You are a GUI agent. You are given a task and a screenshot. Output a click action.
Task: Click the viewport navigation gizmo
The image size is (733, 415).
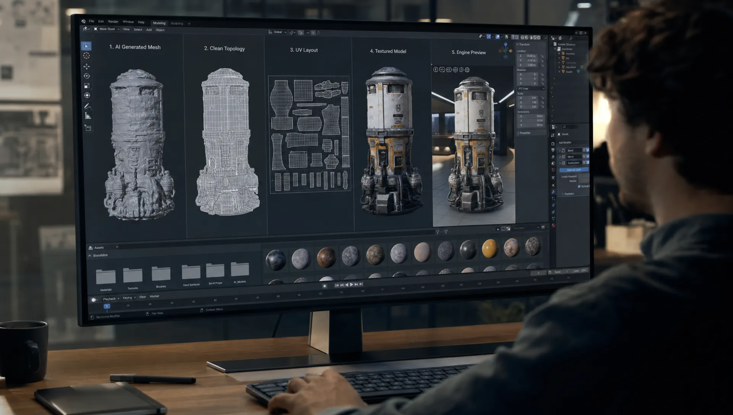coord(505,50)
